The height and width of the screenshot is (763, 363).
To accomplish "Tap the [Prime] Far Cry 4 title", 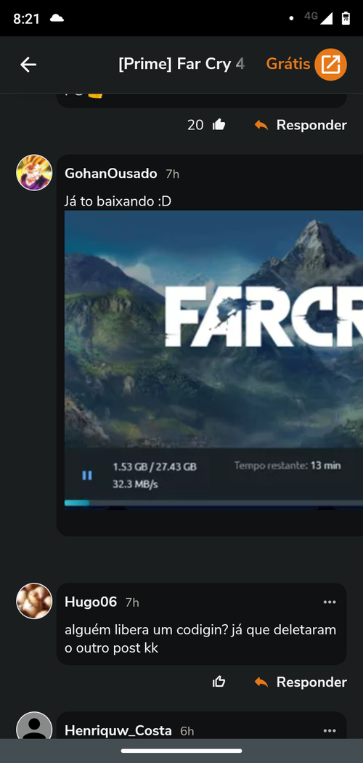I will coord(181,64).
